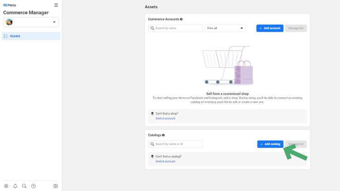This screenshot has height=191, width=340.
Task: Click the lightbulb icon beside Can't find a catalog
Action: tap(152, 157)
